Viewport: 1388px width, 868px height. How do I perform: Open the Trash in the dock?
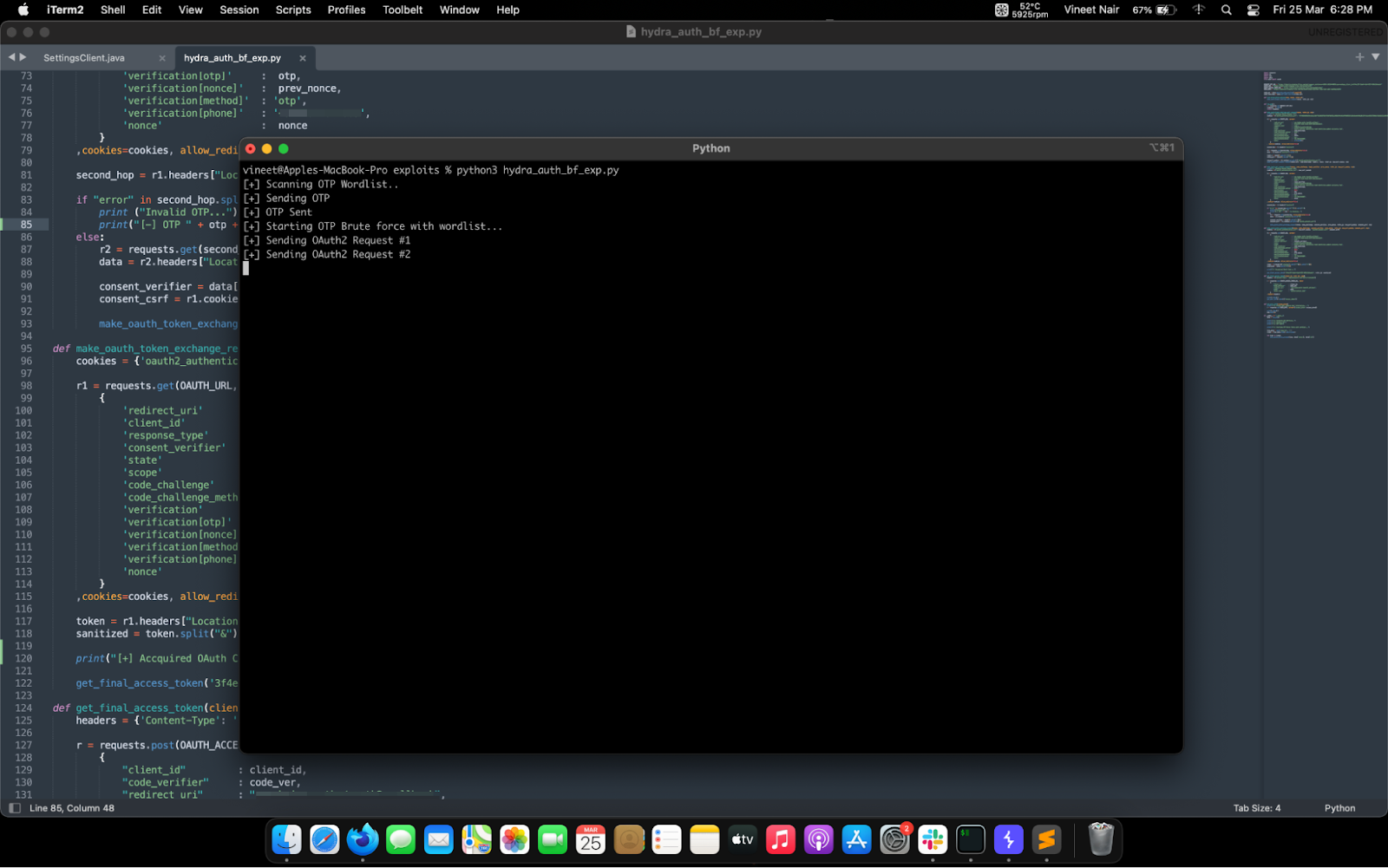(1100, 839)
